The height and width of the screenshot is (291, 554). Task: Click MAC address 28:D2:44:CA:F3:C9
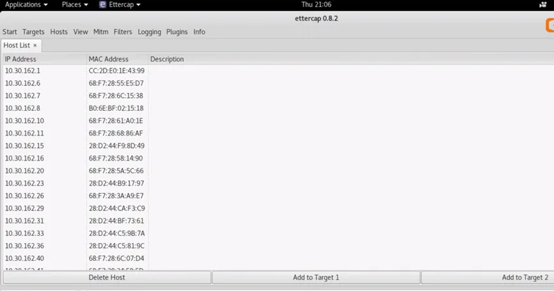pos(117,208)
